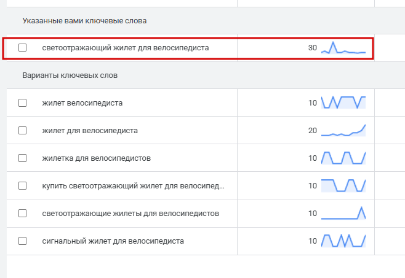This screenshot has width=405, height=278.
Task: Tick the сигнальный жилет для велосипедиста checkbox
Action: coord(23,241)
